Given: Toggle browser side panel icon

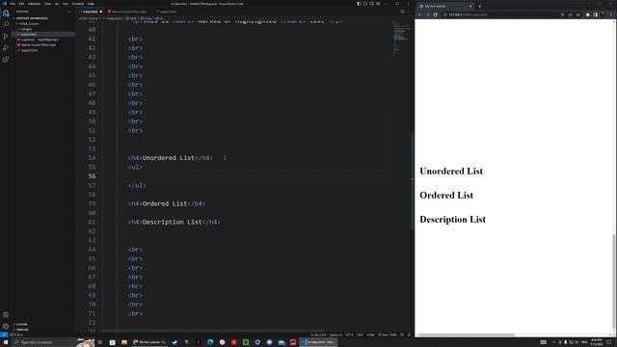Looking at the screenshot, I should point(596,14).
